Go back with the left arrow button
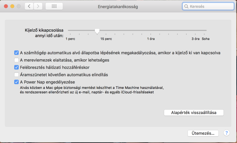The image size is (237, 143). click(x=29, y=6)
